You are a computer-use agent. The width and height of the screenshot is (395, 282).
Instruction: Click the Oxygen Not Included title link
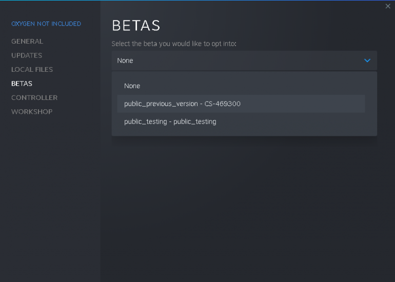point(46,24)
